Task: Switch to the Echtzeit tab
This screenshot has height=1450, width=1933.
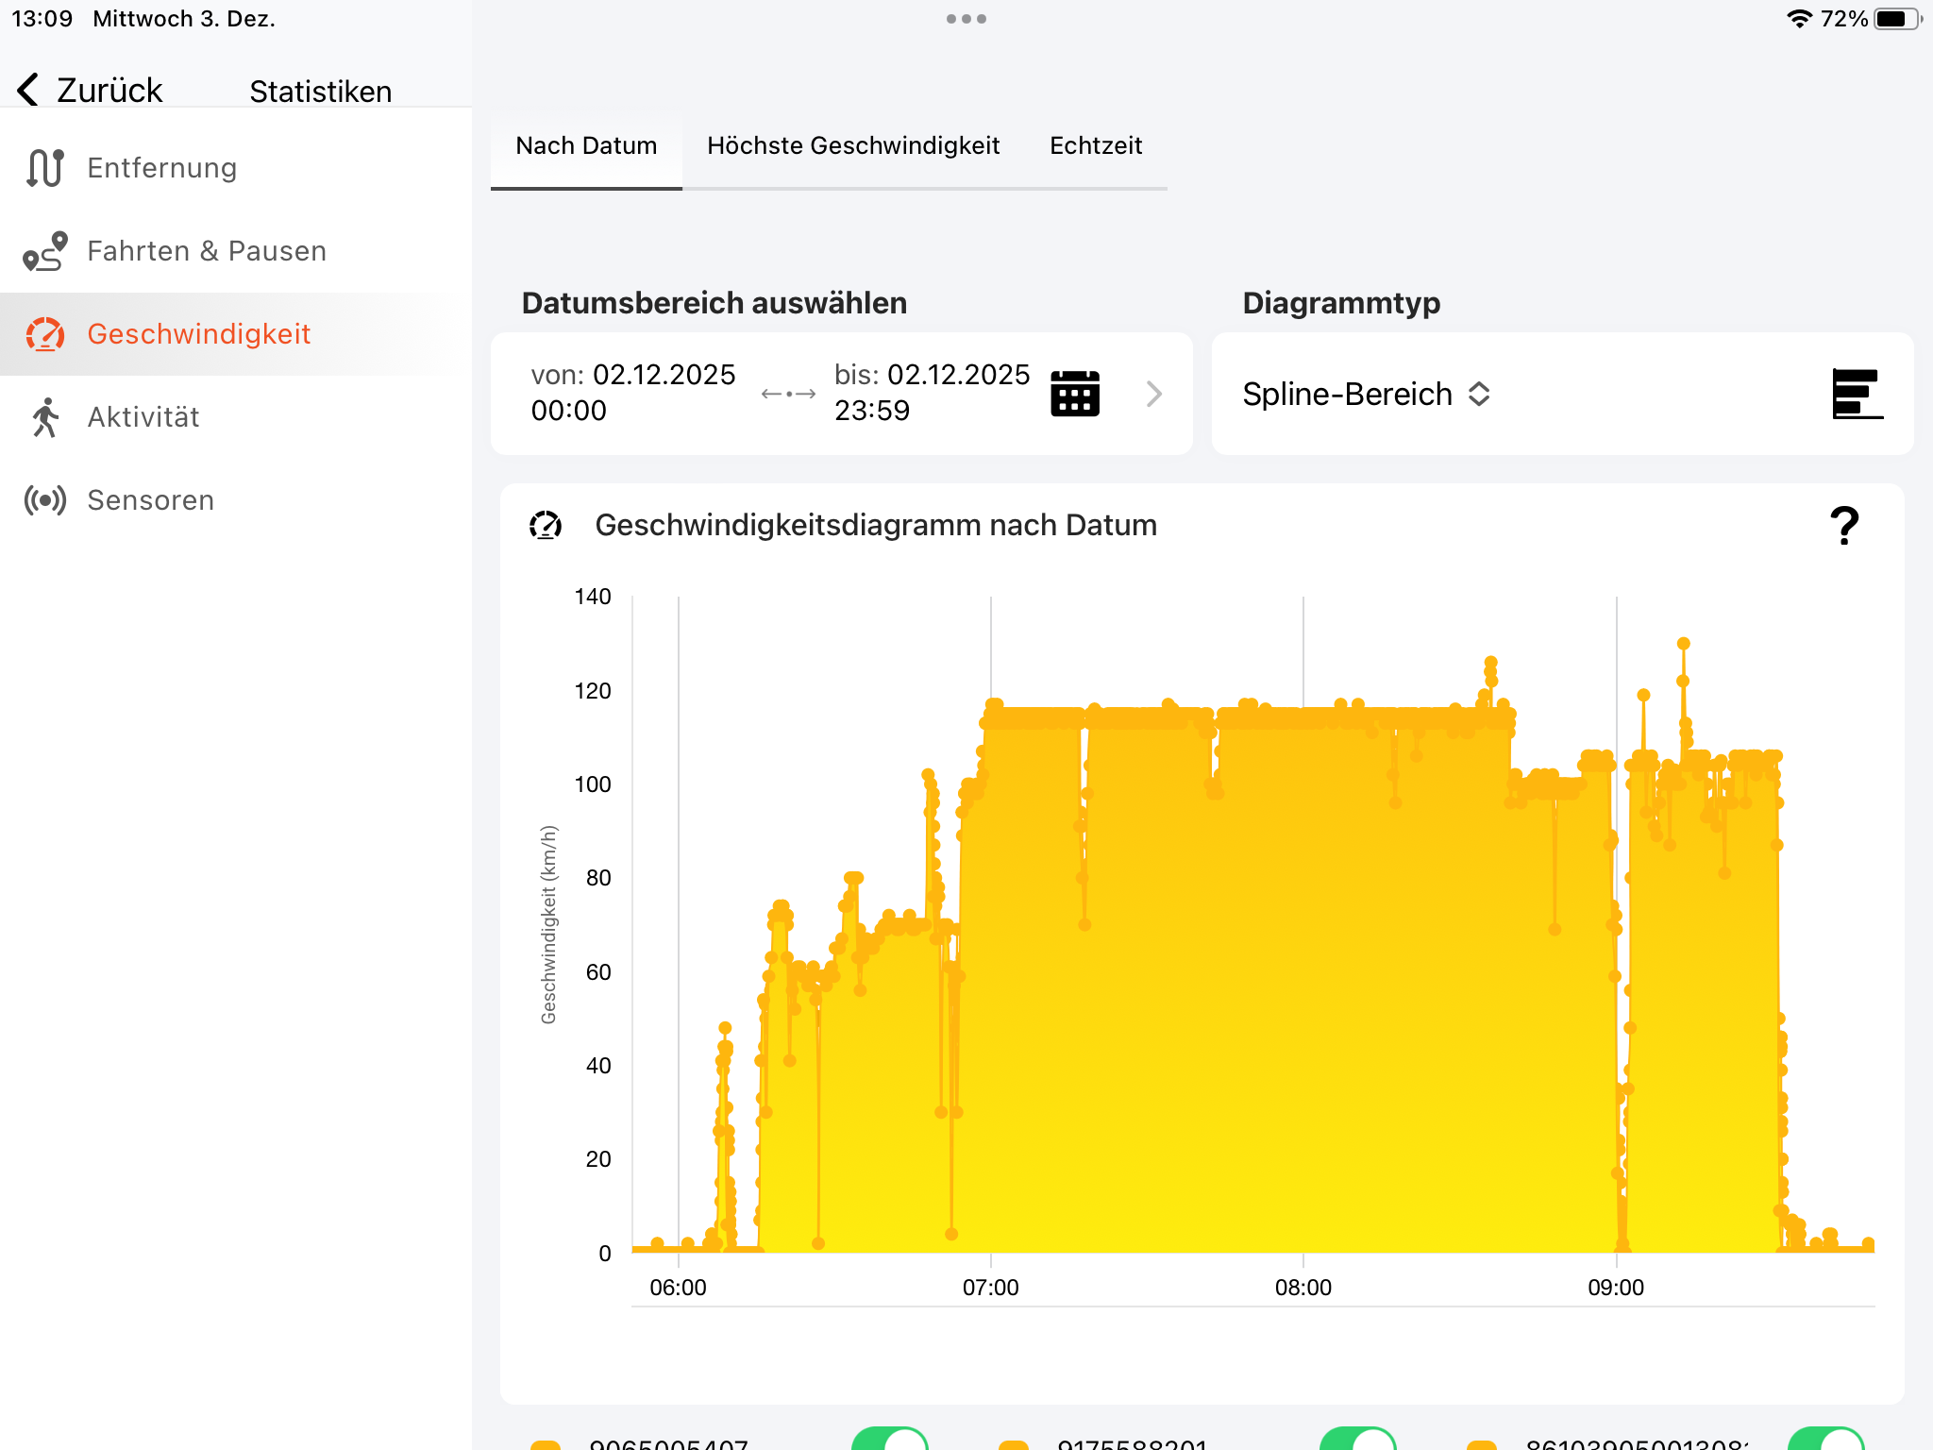Action: pos(1095,145)
